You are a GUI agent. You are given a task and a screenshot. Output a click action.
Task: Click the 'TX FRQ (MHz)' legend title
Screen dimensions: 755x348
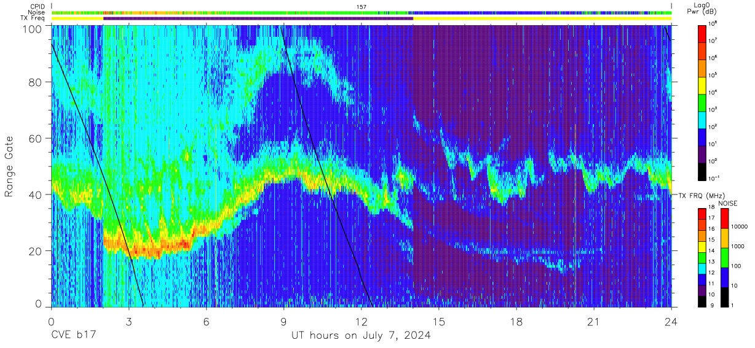coord(702,195)
